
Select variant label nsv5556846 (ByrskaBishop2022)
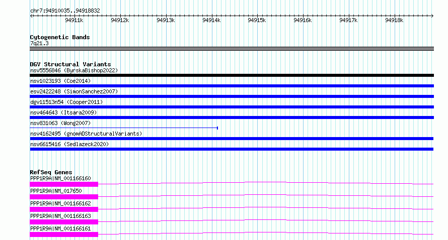[x=74, y=70]
